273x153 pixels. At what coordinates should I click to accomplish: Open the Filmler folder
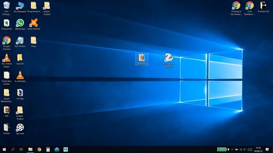pyautogui.click(x=7, y=129)
